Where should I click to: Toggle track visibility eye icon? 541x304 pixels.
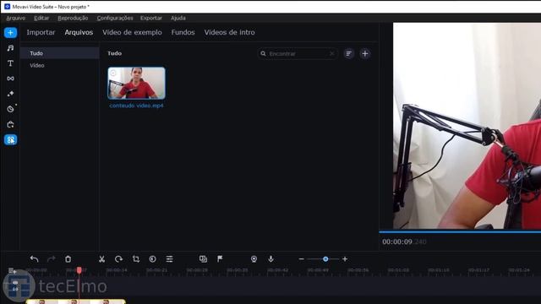[x=15, y=283]
